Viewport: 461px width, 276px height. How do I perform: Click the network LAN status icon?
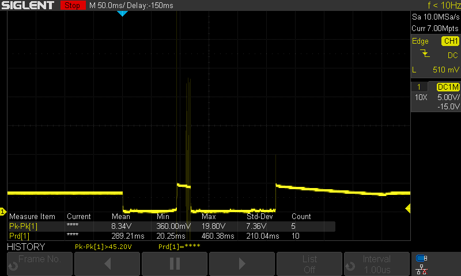422,268
